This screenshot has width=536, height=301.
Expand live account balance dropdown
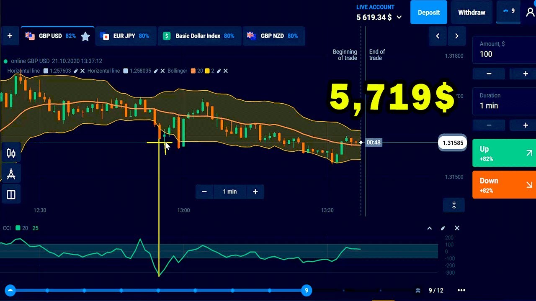point(399,18)
